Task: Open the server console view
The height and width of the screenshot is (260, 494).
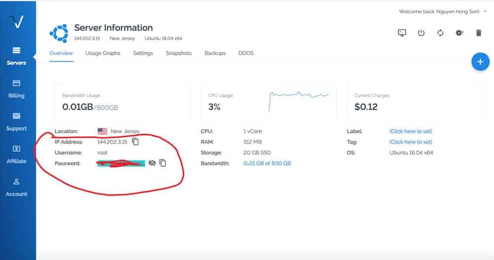Action: pyautogui.click(x=402, y=33)
